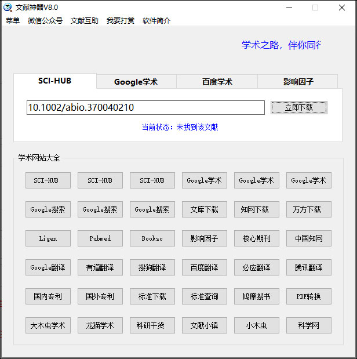This screenshot has height=359, width=357.
Task: Visit the 文献小镇 button
Action: coord(205,325)
